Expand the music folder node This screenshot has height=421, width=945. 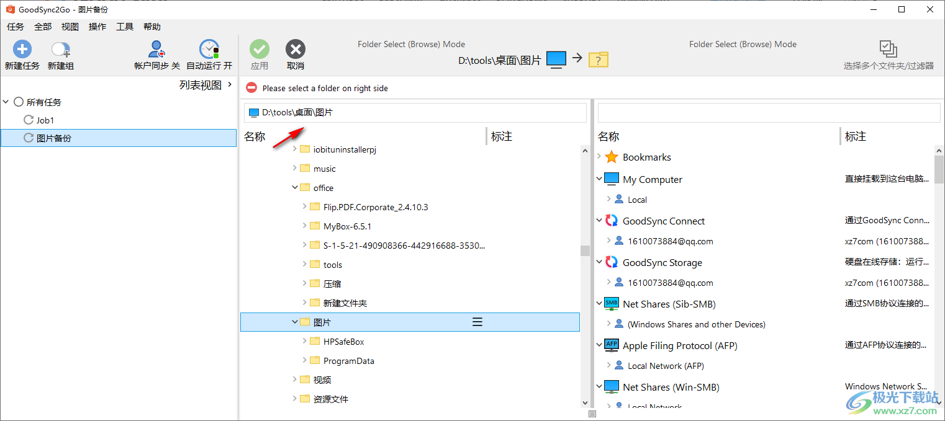[x=295, y=168]
